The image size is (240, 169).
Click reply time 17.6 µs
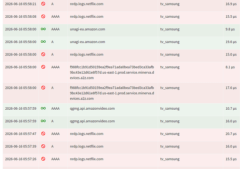pos(231,88)
